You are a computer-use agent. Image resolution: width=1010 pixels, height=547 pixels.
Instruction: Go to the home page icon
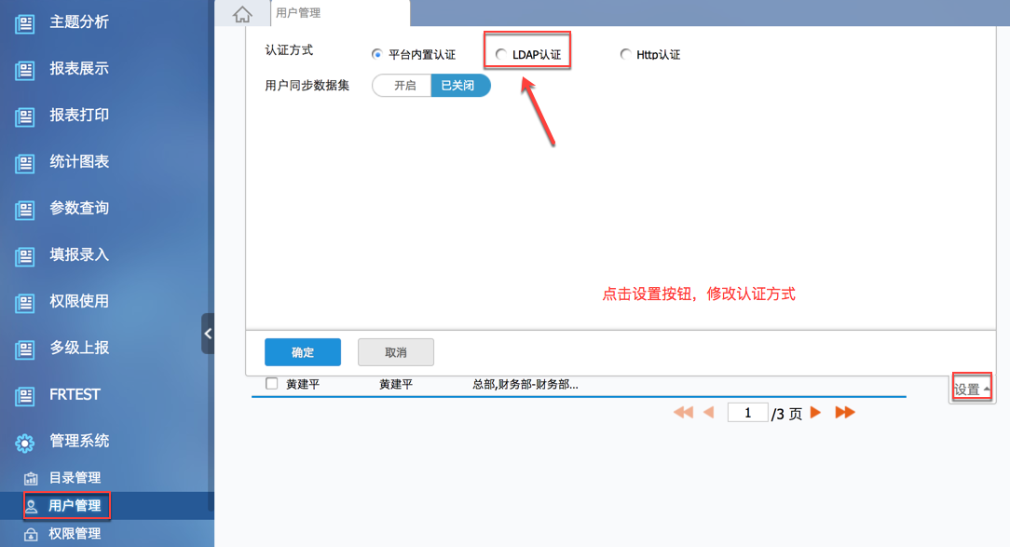click(x=242, y=14)
